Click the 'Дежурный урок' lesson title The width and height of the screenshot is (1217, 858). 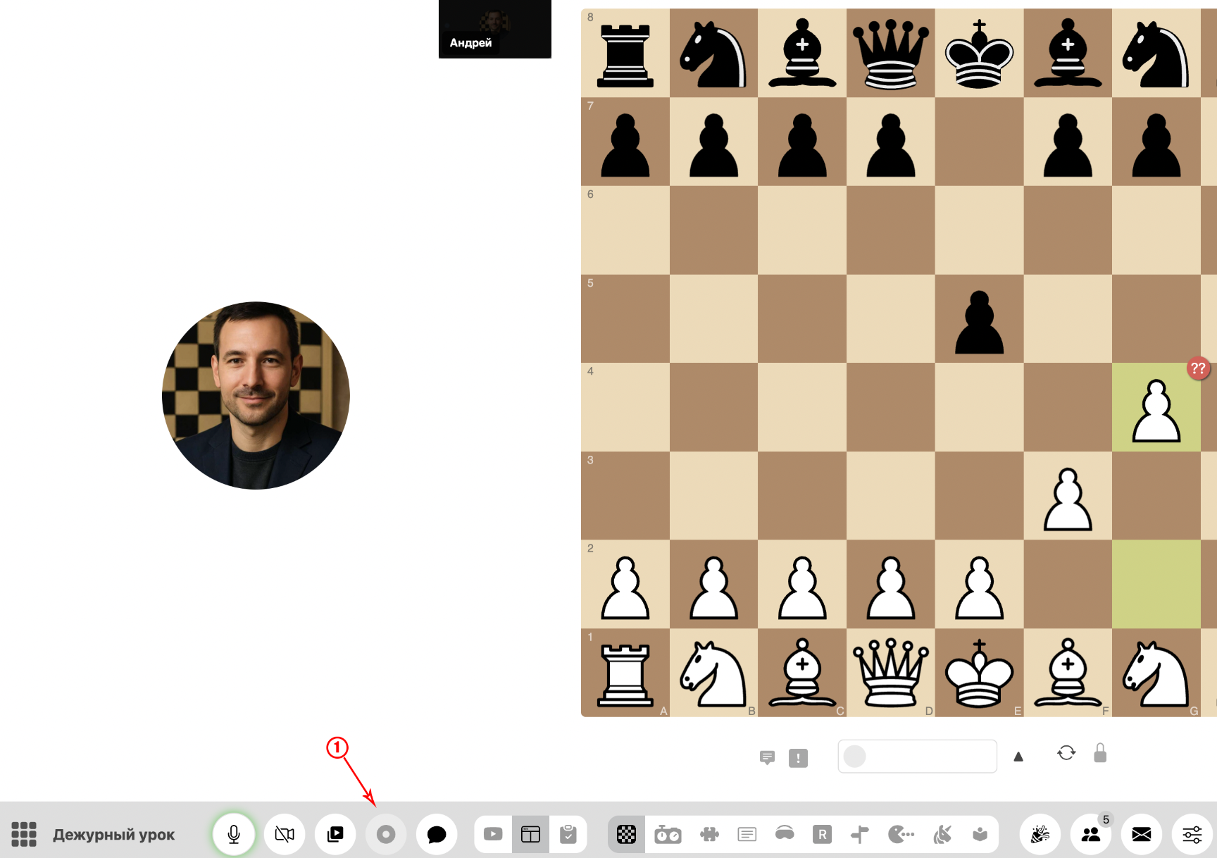pyautogui.click(x=113, y=835)
